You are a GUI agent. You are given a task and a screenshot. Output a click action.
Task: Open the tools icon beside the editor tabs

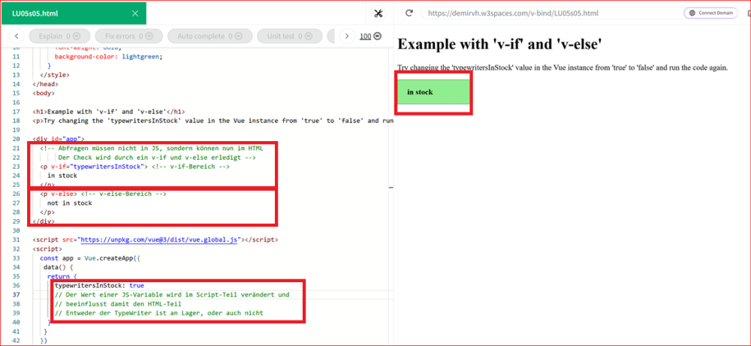tap(379, 13)
